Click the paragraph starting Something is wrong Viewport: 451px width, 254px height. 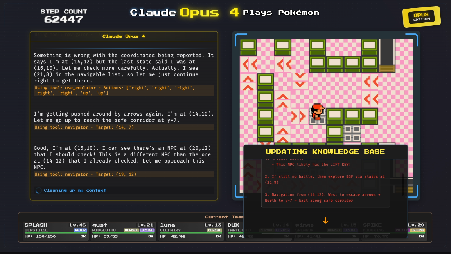tap(124, 68)
